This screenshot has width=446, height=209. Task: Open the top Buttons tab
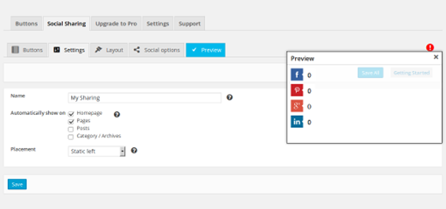26,24
